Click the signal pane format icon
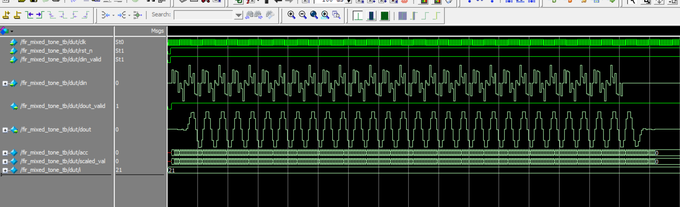 (4, 31)
